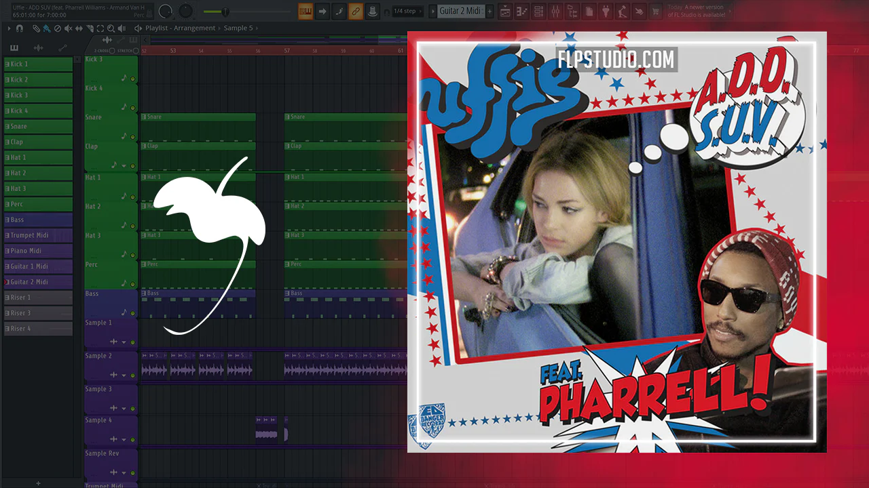Mute the Perc track

pos(132,283)
